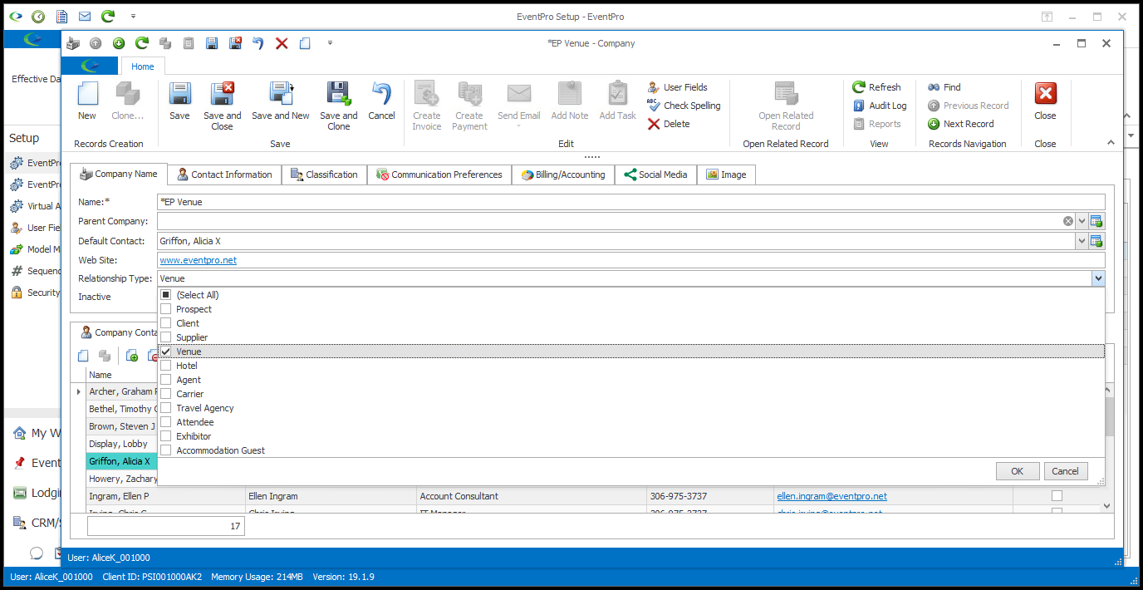Screen dimensions: 1143x590
Task: Switch to the Classification tab
Action: pos(324,175)
